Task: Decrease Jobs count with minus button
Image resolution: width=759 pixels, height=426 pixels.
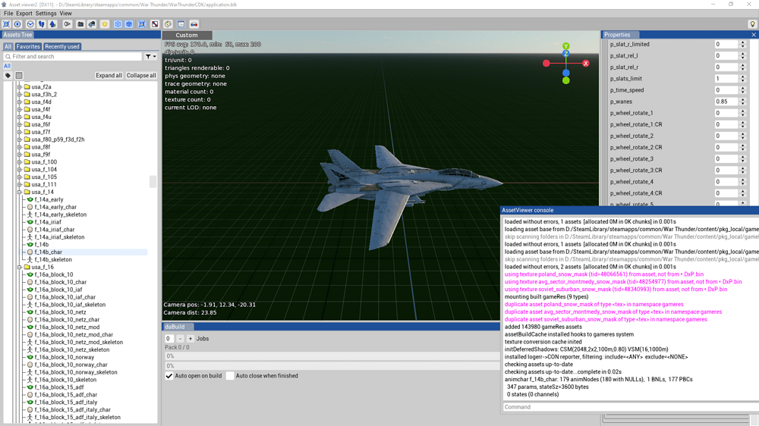Action: pyautogui.click(x=180, y=339)
